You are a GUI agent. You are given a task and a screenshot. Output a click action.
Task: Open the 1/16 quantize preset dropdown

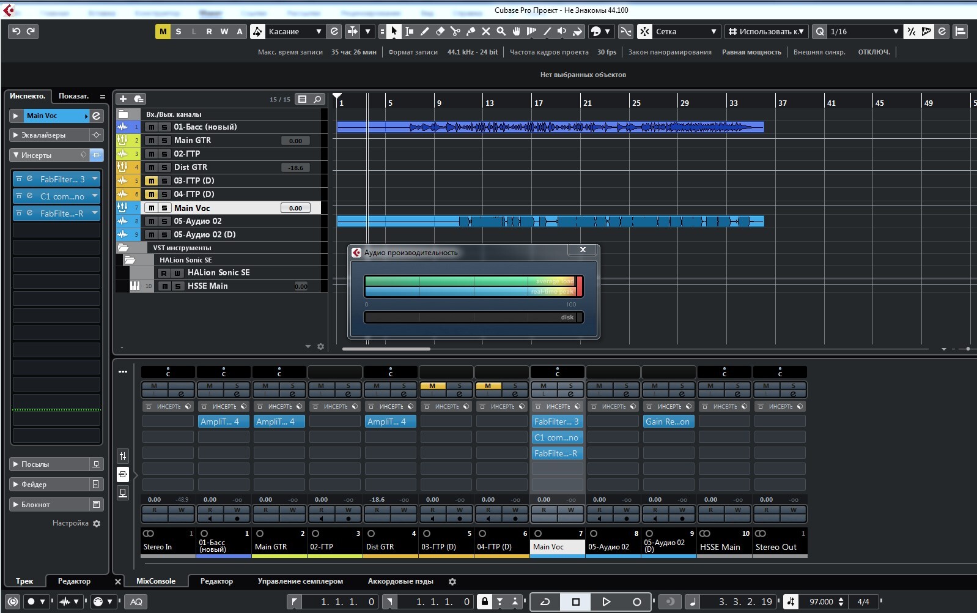[865, 31]
